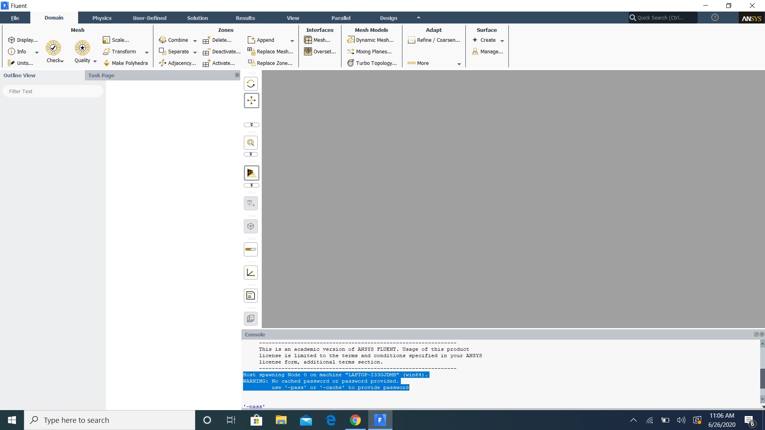Screen dimensions: 765x430
Task: Open Chrome from the Windows taskbar
Action: (x=355, y=420)
